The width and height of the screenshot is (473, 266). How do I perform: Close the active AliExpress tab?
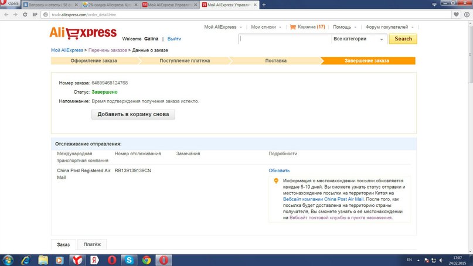coord(255,5)
